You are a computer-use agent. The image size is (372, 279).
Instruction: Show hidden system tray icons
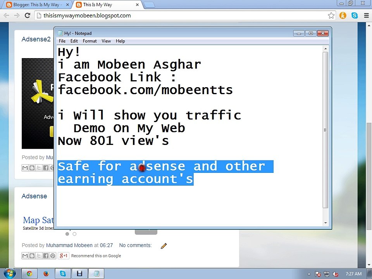click(309, 274)
